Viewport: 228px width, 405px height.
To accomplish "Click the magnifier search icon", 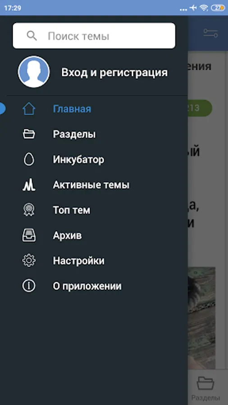I will [32, 36].
